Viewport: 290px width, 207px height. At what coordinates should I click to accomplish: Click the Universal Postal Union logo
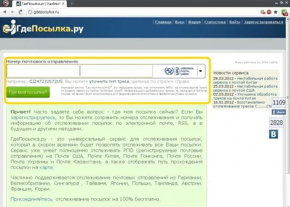[x=179, y=71]
